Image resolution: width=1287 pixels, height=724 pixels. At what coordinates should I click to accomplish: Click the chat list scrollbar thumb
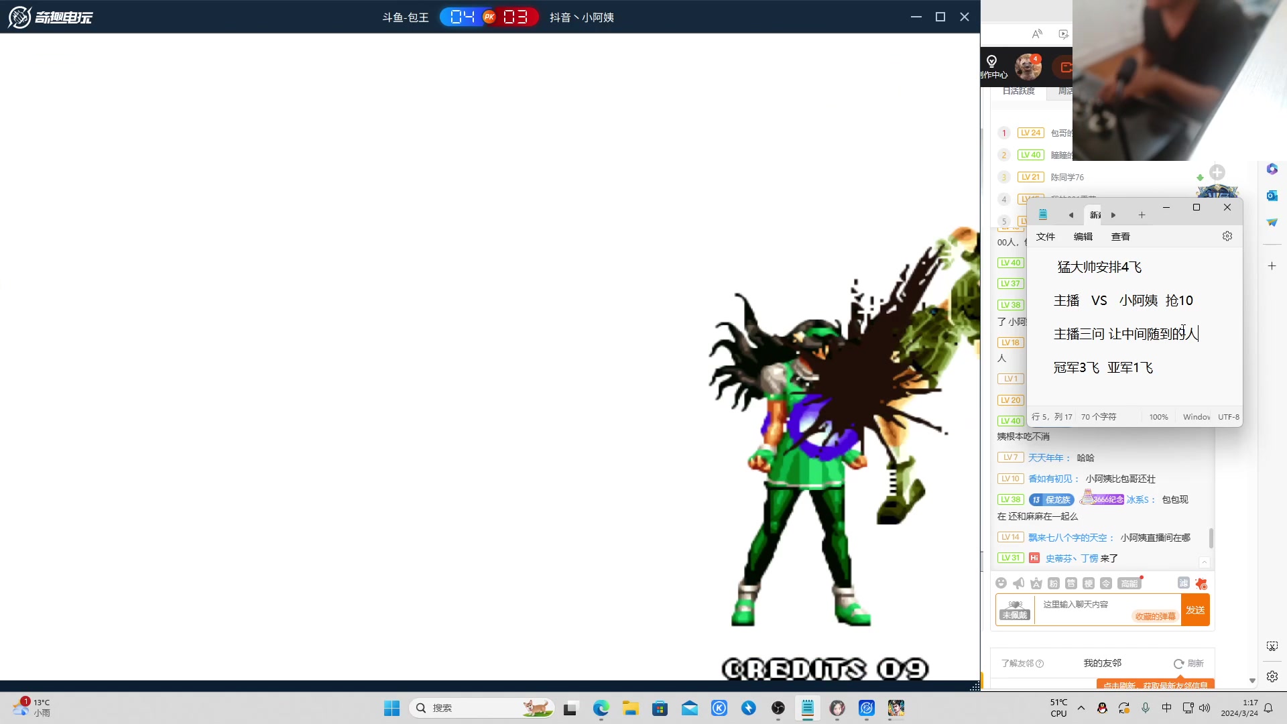pyautogui.click(x=1211, y=538)
